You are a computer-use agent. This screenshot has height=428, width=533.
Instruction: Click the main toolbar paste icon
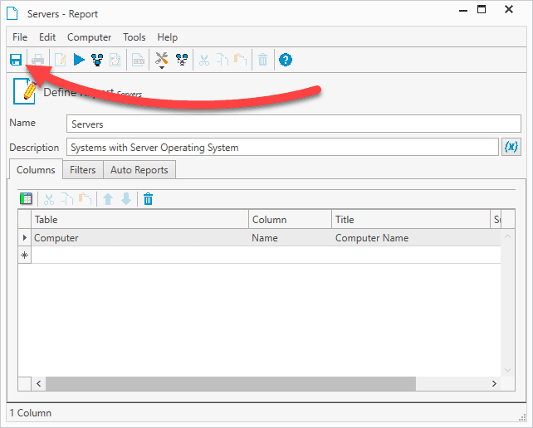pos(240,60)
